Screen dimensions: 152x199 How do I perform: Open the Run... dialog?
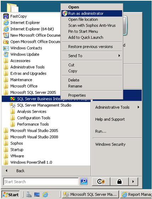pyautogui.click(x=101, y=131)
